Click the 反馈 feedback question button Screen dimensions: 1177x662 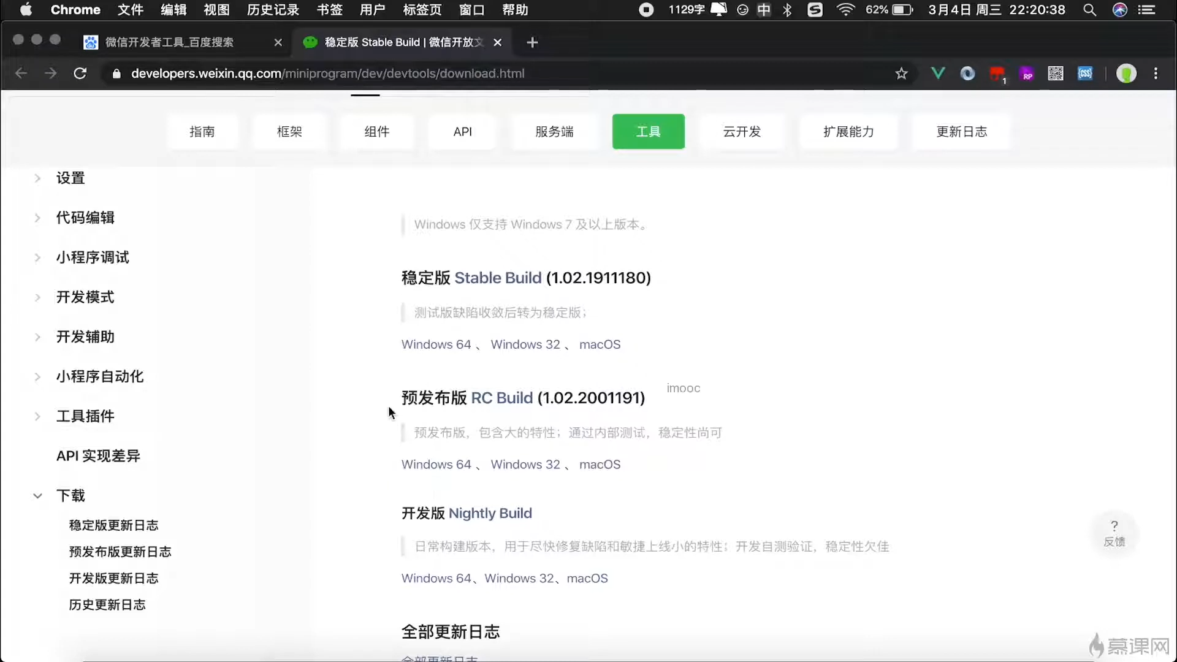coord(1114,533)
